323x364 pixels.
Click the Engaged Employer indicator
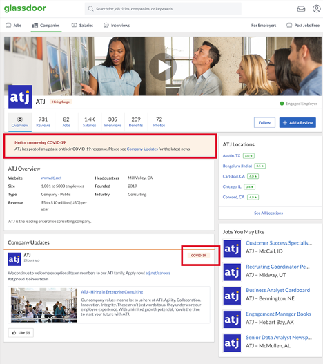[299, 104]
